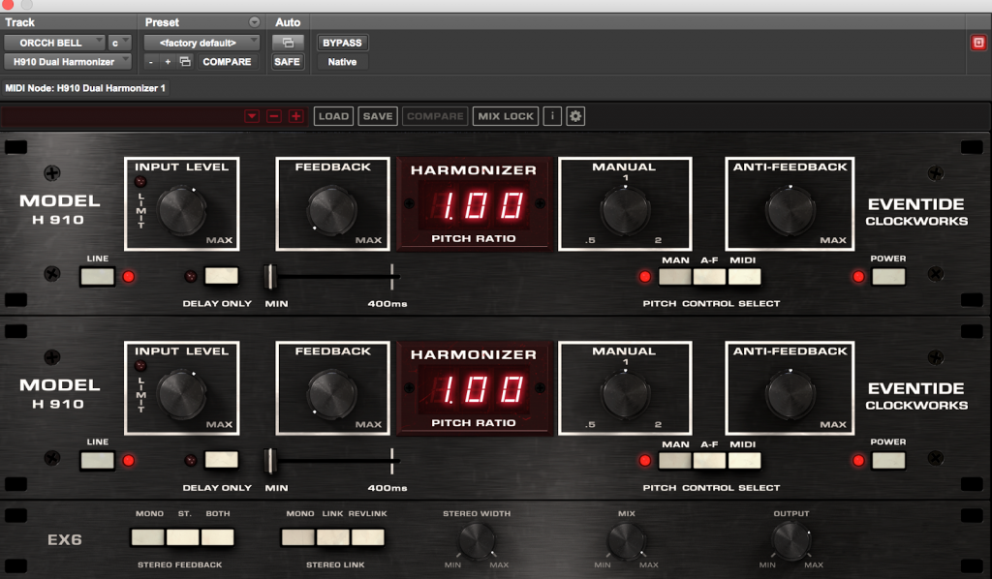This screenshot has height=579, width=992.
Task: Click the LOAD preset button
Action: pos(333,116)
